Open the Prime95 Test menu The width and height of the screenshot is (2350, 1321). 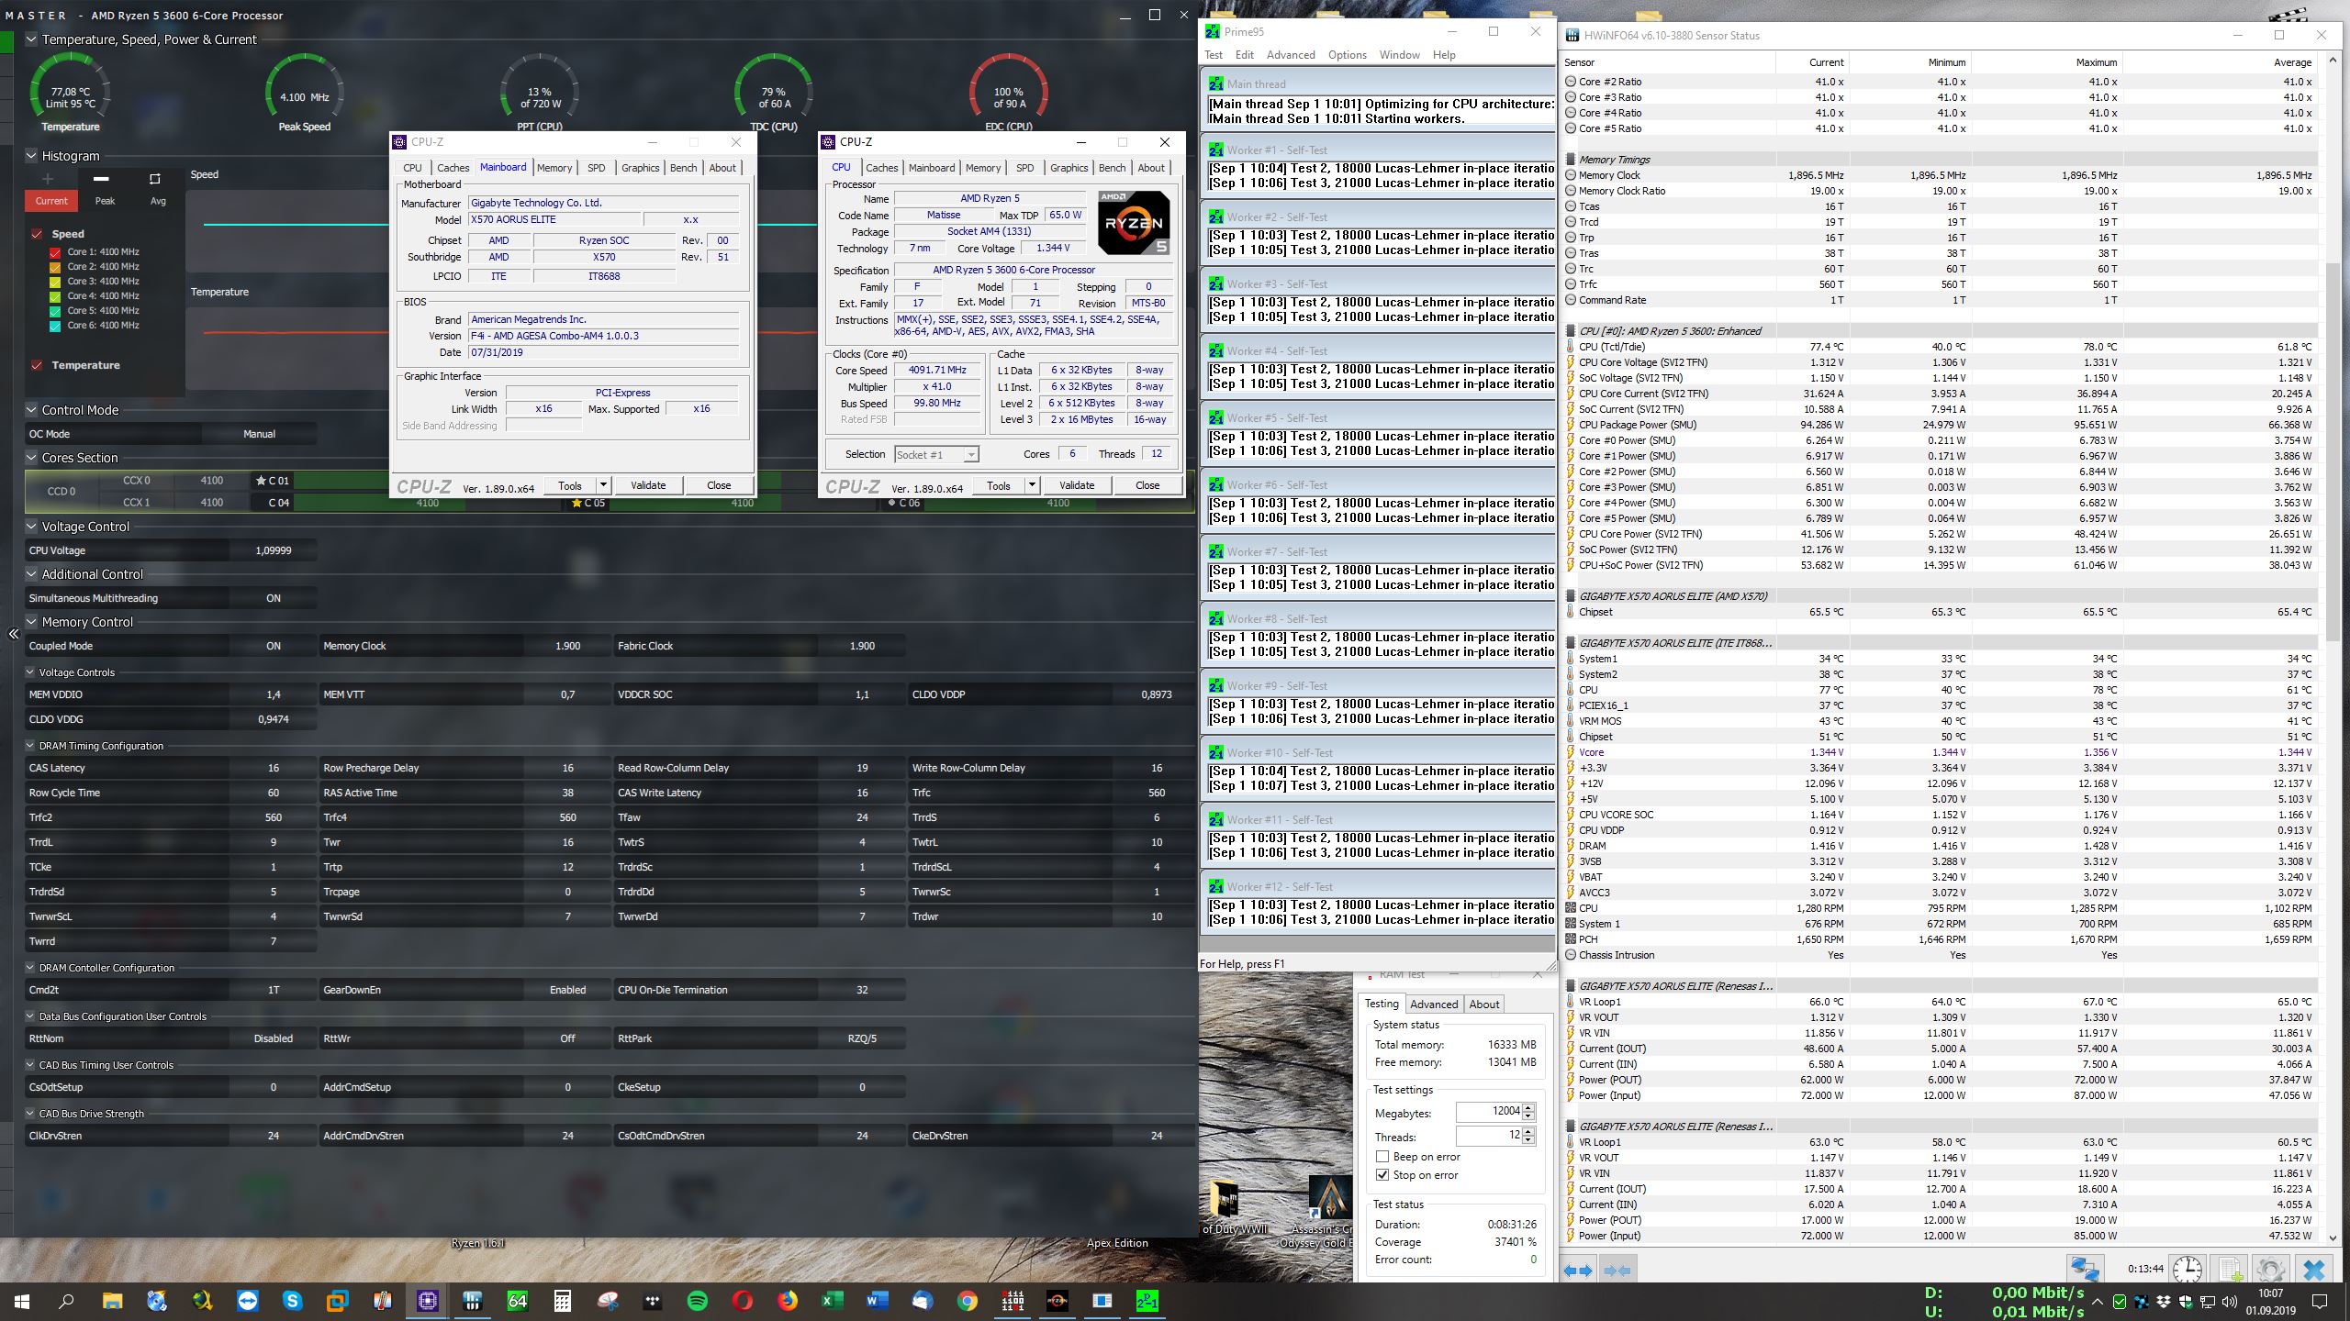1214,55
